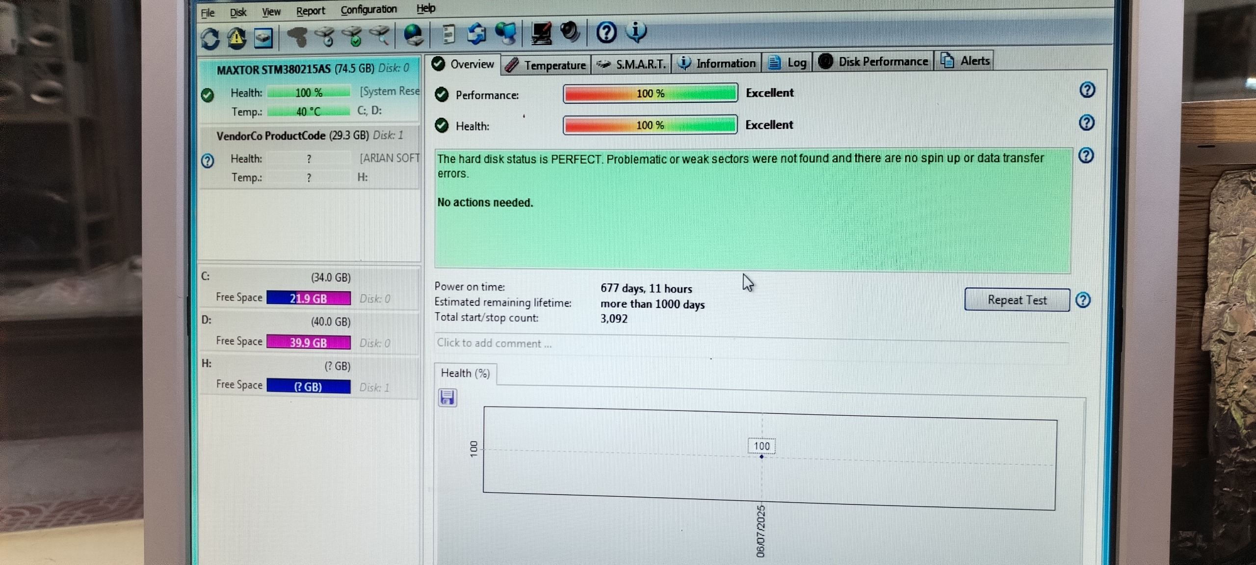The image size is (1256, 565).
Task: Click the 06/07/2025 date label under chart
Action: 760,531
